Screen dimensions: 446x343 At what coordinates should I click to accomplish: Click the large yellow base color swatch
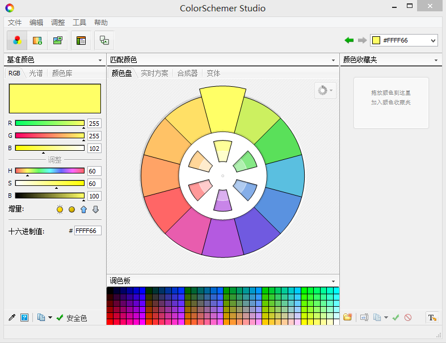click(x=55, y=99)
